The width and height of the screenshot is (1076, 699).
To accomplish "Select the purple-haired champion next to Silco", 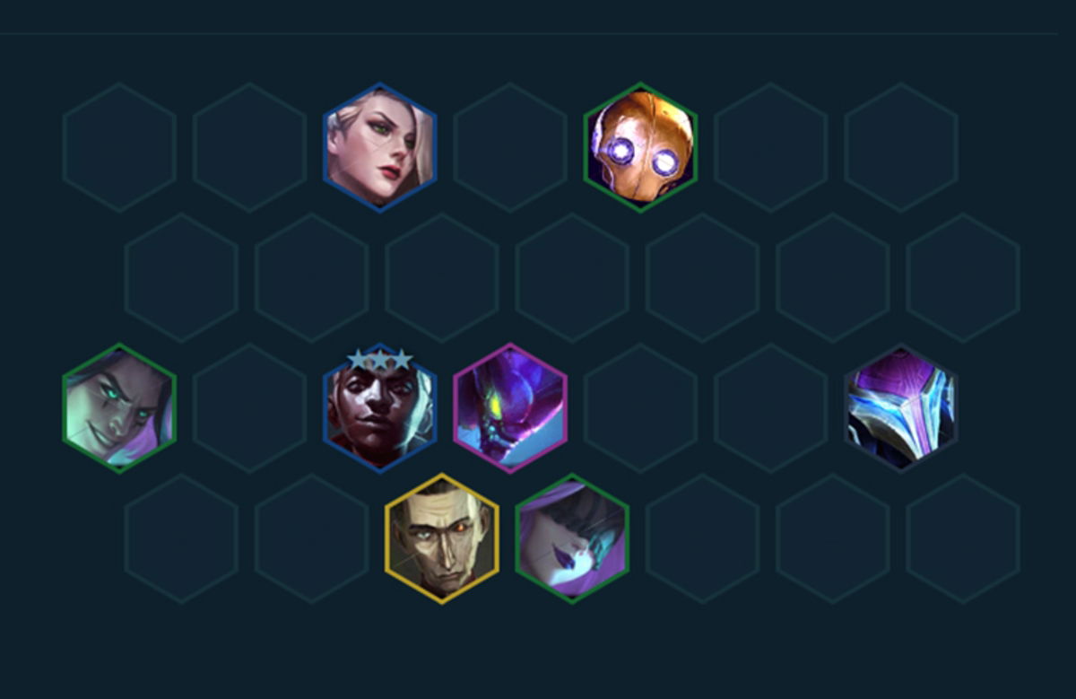I will click(572, 538).
